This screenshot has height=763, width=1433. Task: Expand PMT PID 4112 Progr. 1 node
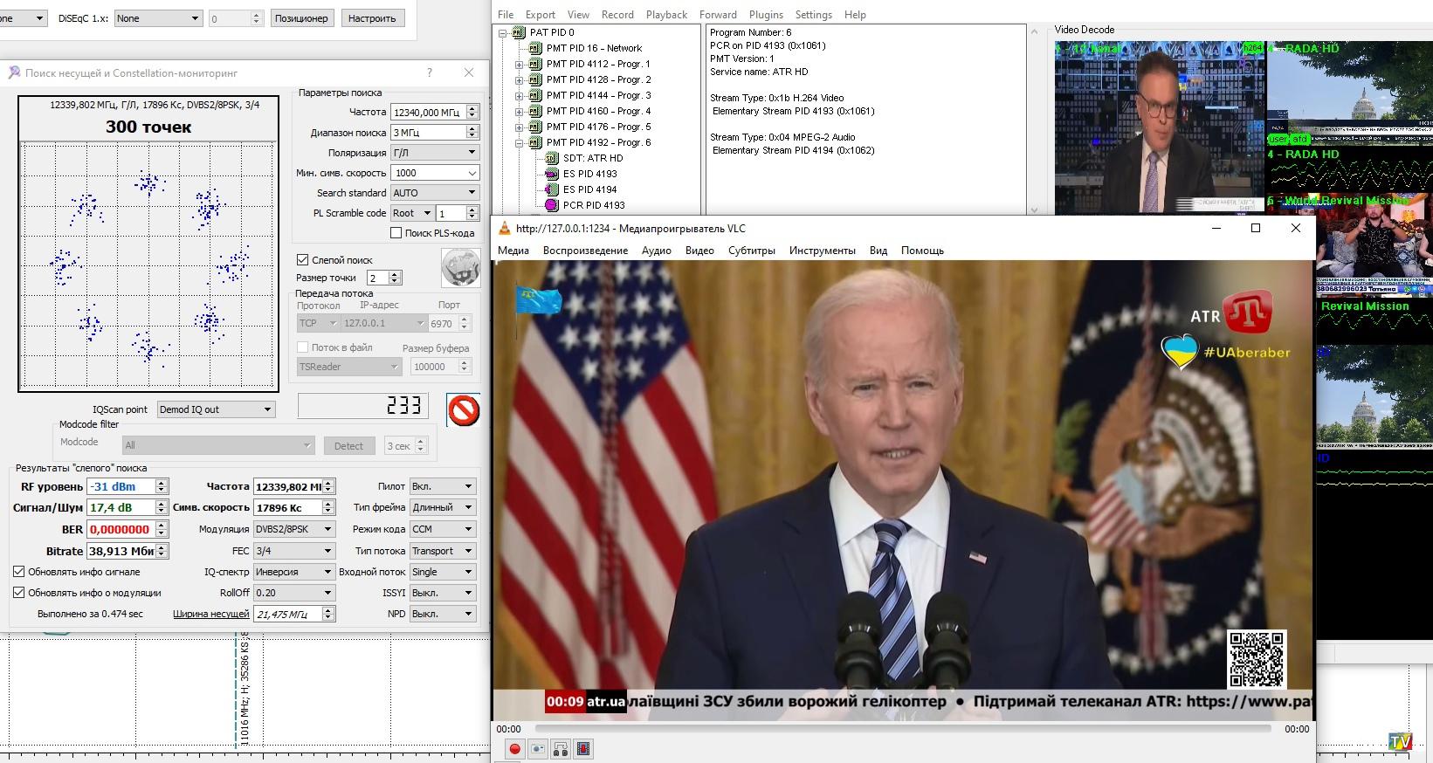point(519,65)
